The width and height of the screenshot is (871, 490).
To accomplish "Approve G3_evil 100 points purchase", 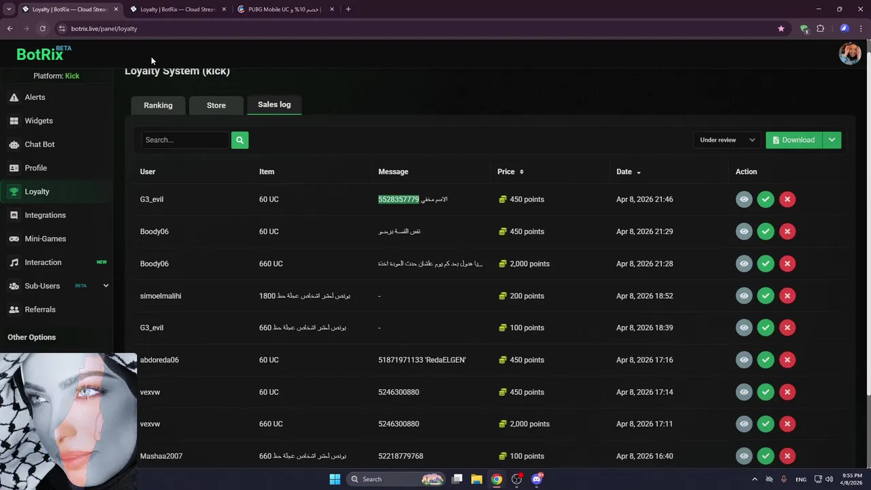I will click(766, 327).
